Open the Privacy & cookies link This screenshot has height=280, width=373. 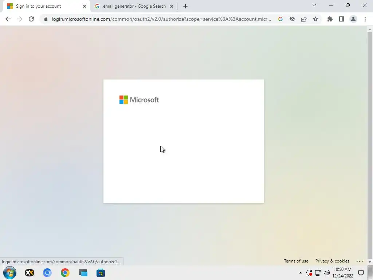tap(332, 261)
